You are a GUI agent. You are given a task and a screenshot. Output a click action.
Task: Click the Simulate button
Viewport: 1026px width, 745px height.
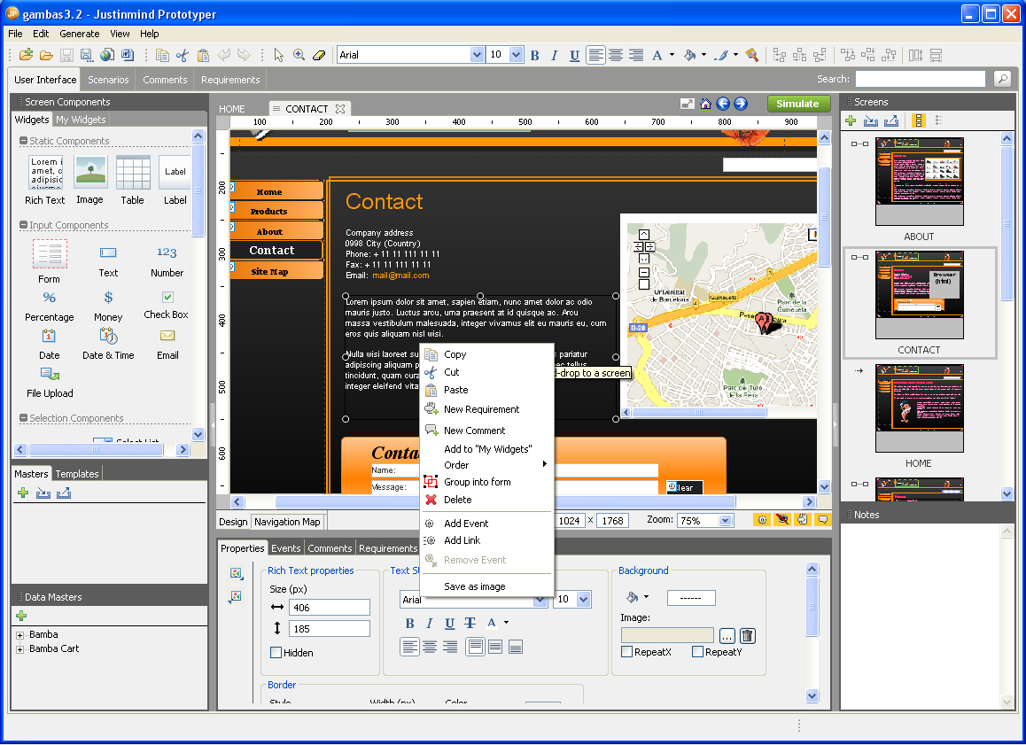click(x=797, y=104)
